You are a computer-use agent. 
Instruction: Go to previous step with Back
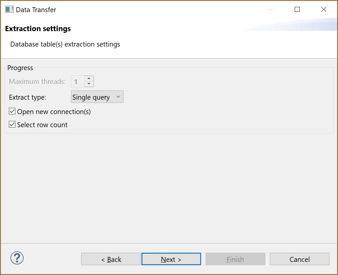coord(111,259)
